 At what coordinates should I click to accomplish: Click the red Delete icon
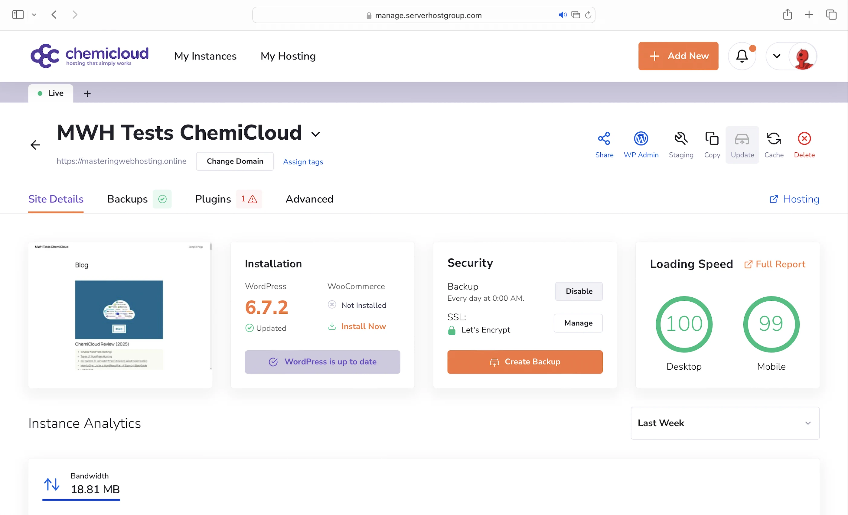(804, 139)
